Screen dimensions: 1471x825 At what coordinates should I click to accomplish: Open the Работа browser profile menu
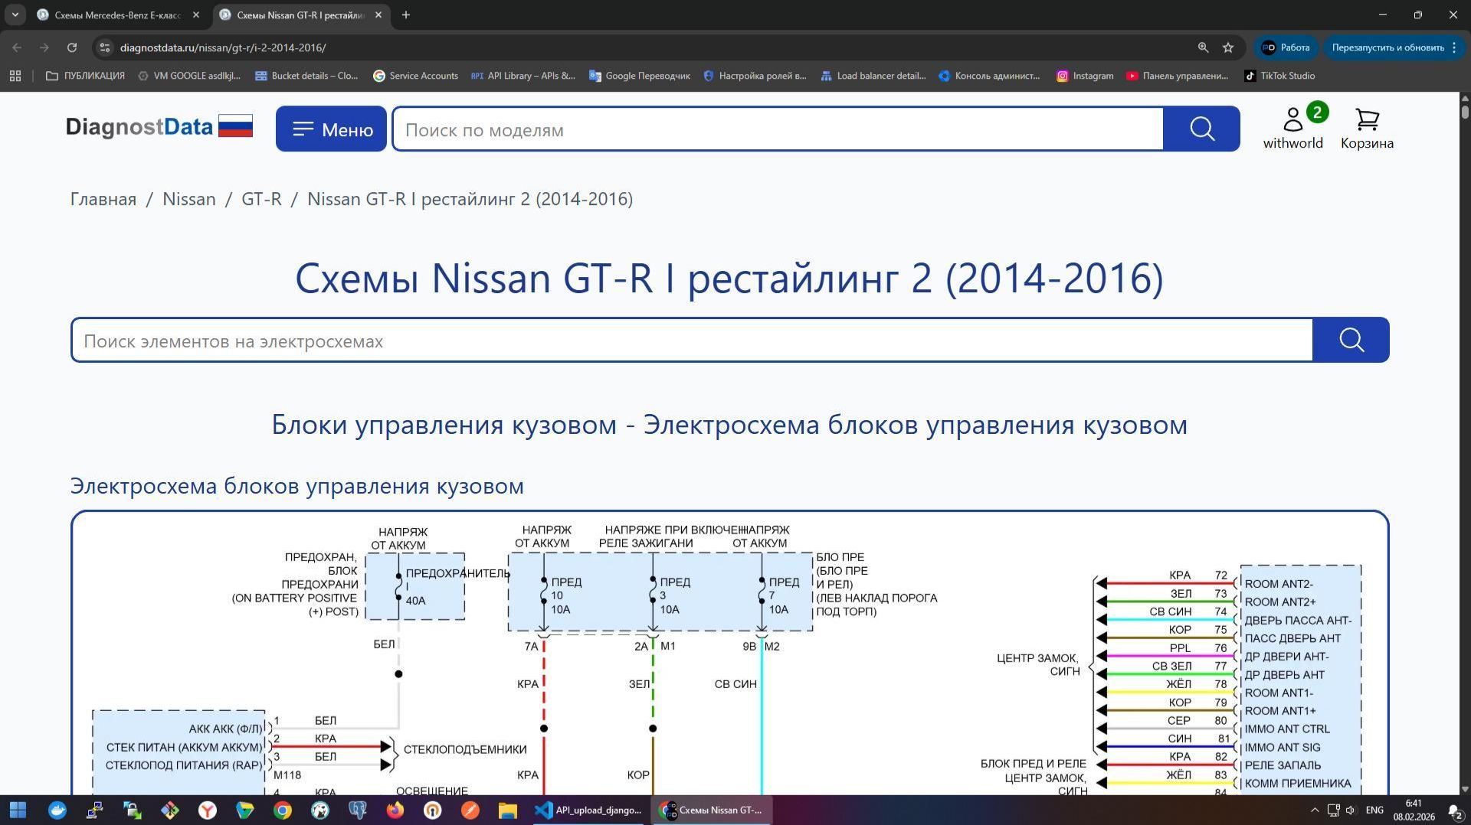[x=1286, y=47]
